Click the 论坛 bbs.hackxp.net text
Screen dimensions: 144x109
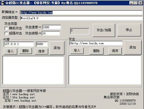click(19, 97)
